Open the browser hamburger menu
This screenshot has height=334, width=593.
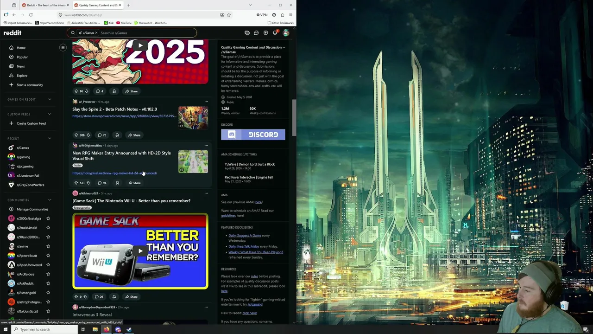[290, 15]
